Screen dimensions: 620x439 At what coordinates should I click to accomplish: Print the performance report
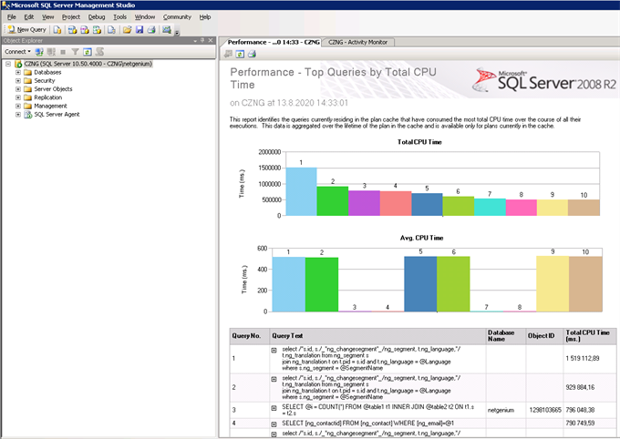pos(252,54)
